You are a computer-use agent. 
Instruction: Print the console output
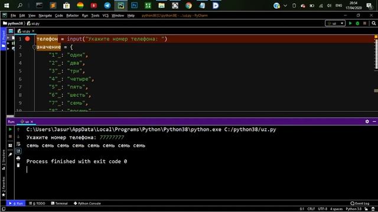pyautogui.click(x=18, y=158)
